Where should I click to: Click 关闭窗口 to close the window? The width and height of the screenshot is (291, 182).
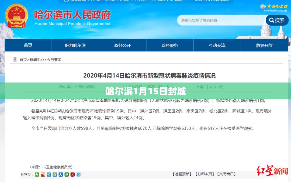point(226,174)
